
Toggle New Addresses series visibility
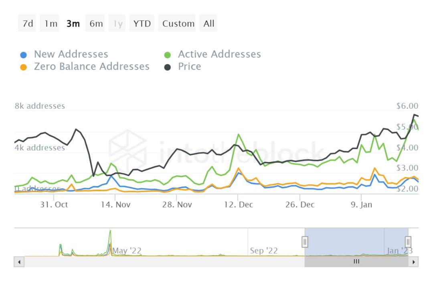(x=71, y=54)
